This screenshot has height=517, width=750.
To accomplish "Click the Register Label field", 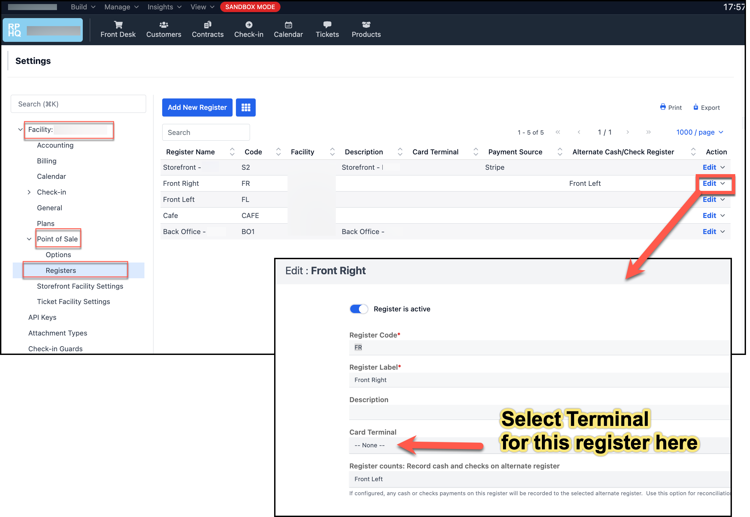I will [x=540, y=380].
